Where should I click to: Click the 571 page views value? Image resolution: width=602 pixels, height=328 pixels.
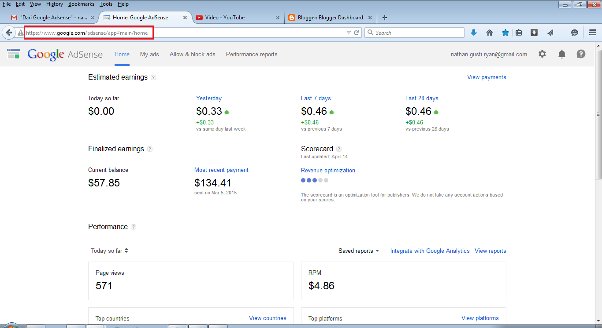(x=104, y=286)
